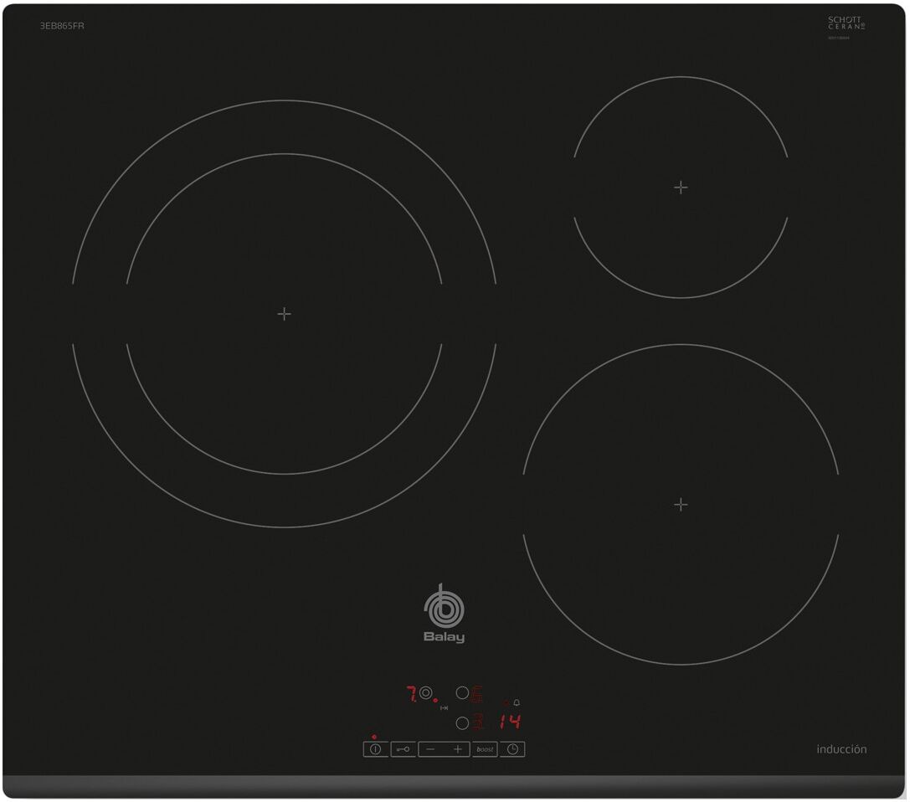Select the lower right zone circle selector
The height and width of the screenshot is (802, 910).
coord(462,722)
